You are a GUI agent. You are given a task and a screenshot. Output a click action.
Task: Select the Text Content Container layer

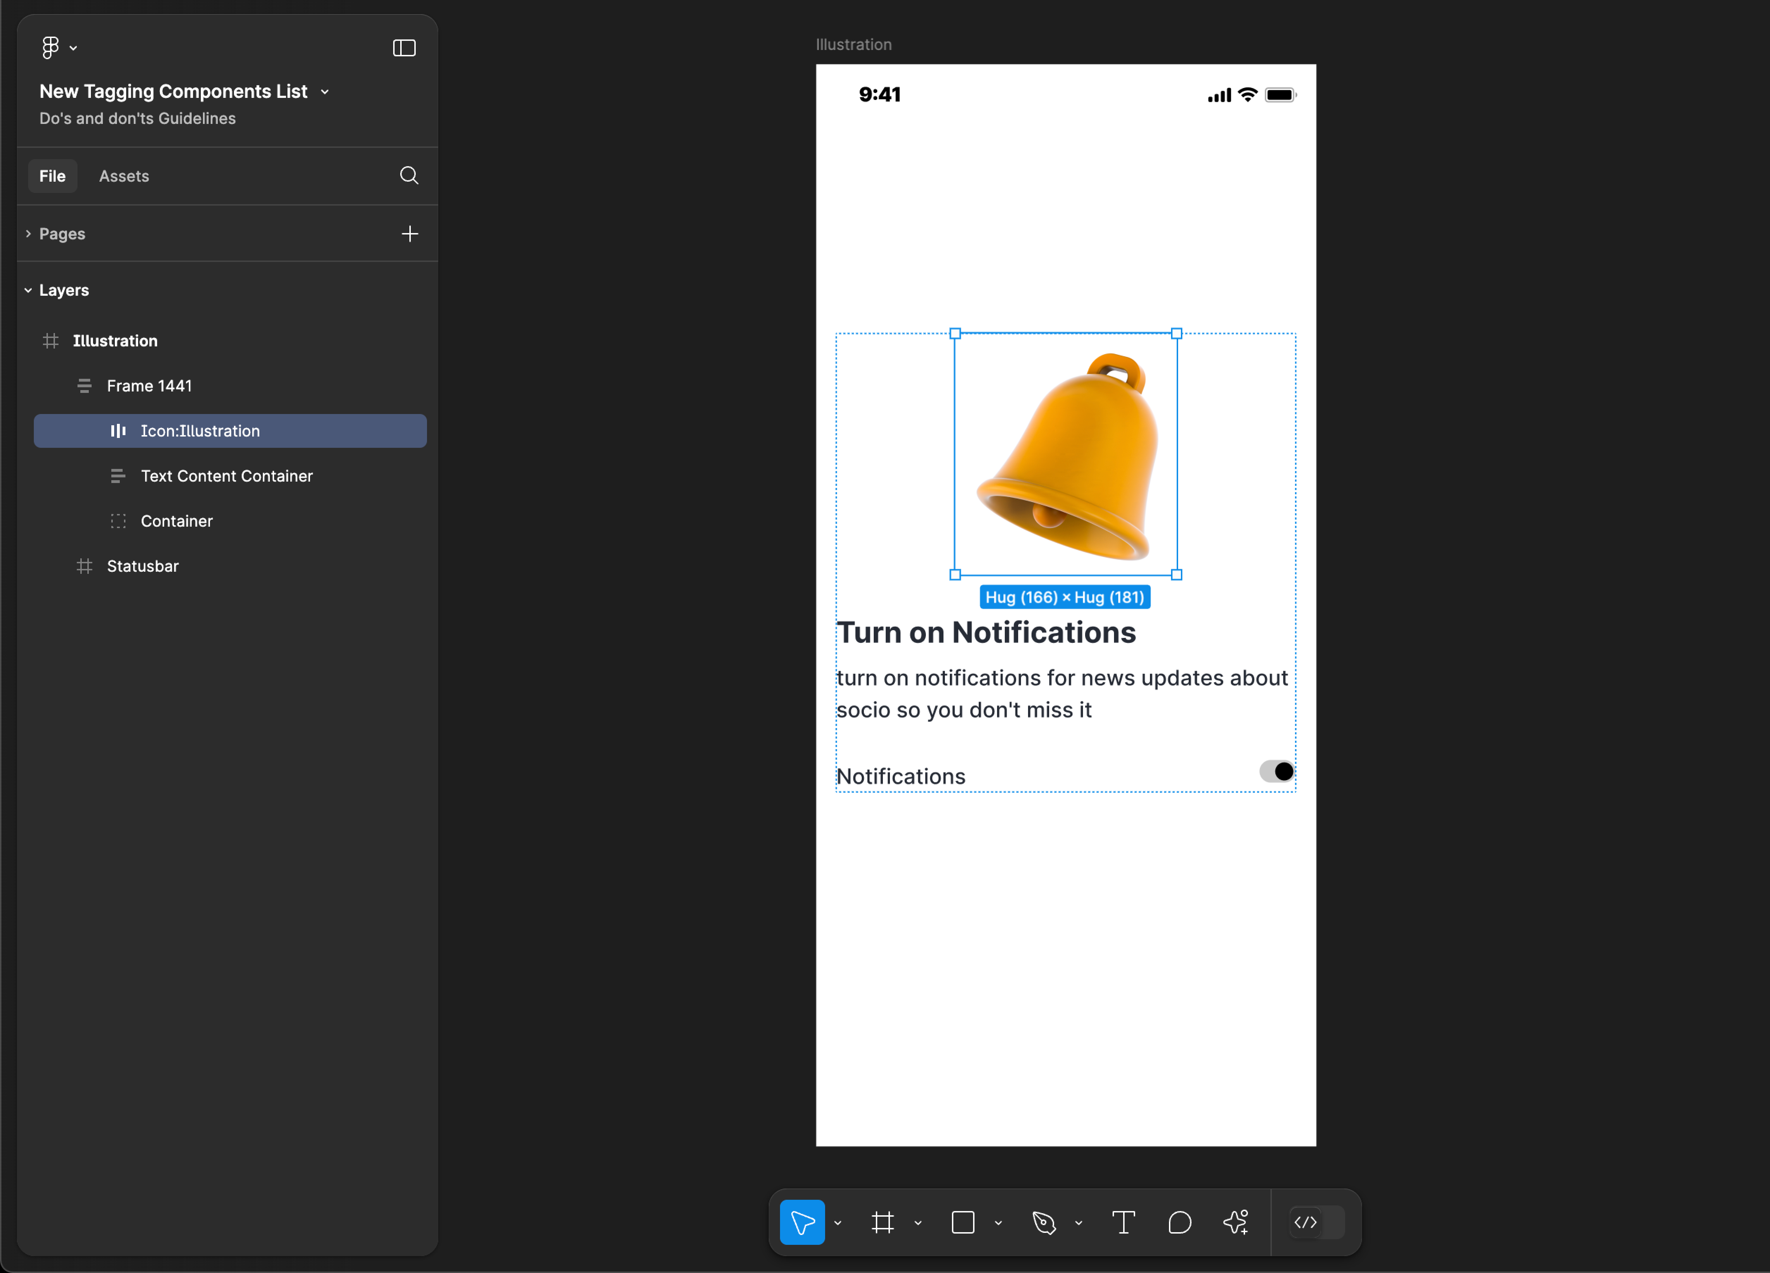coord(230,476)
